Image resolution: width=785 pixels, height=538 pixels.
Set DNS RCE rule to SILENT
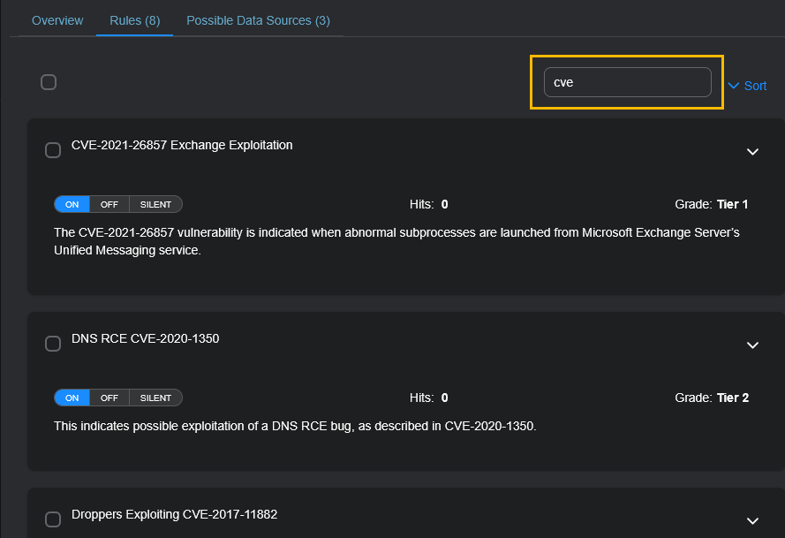click(x=156, y=398)
